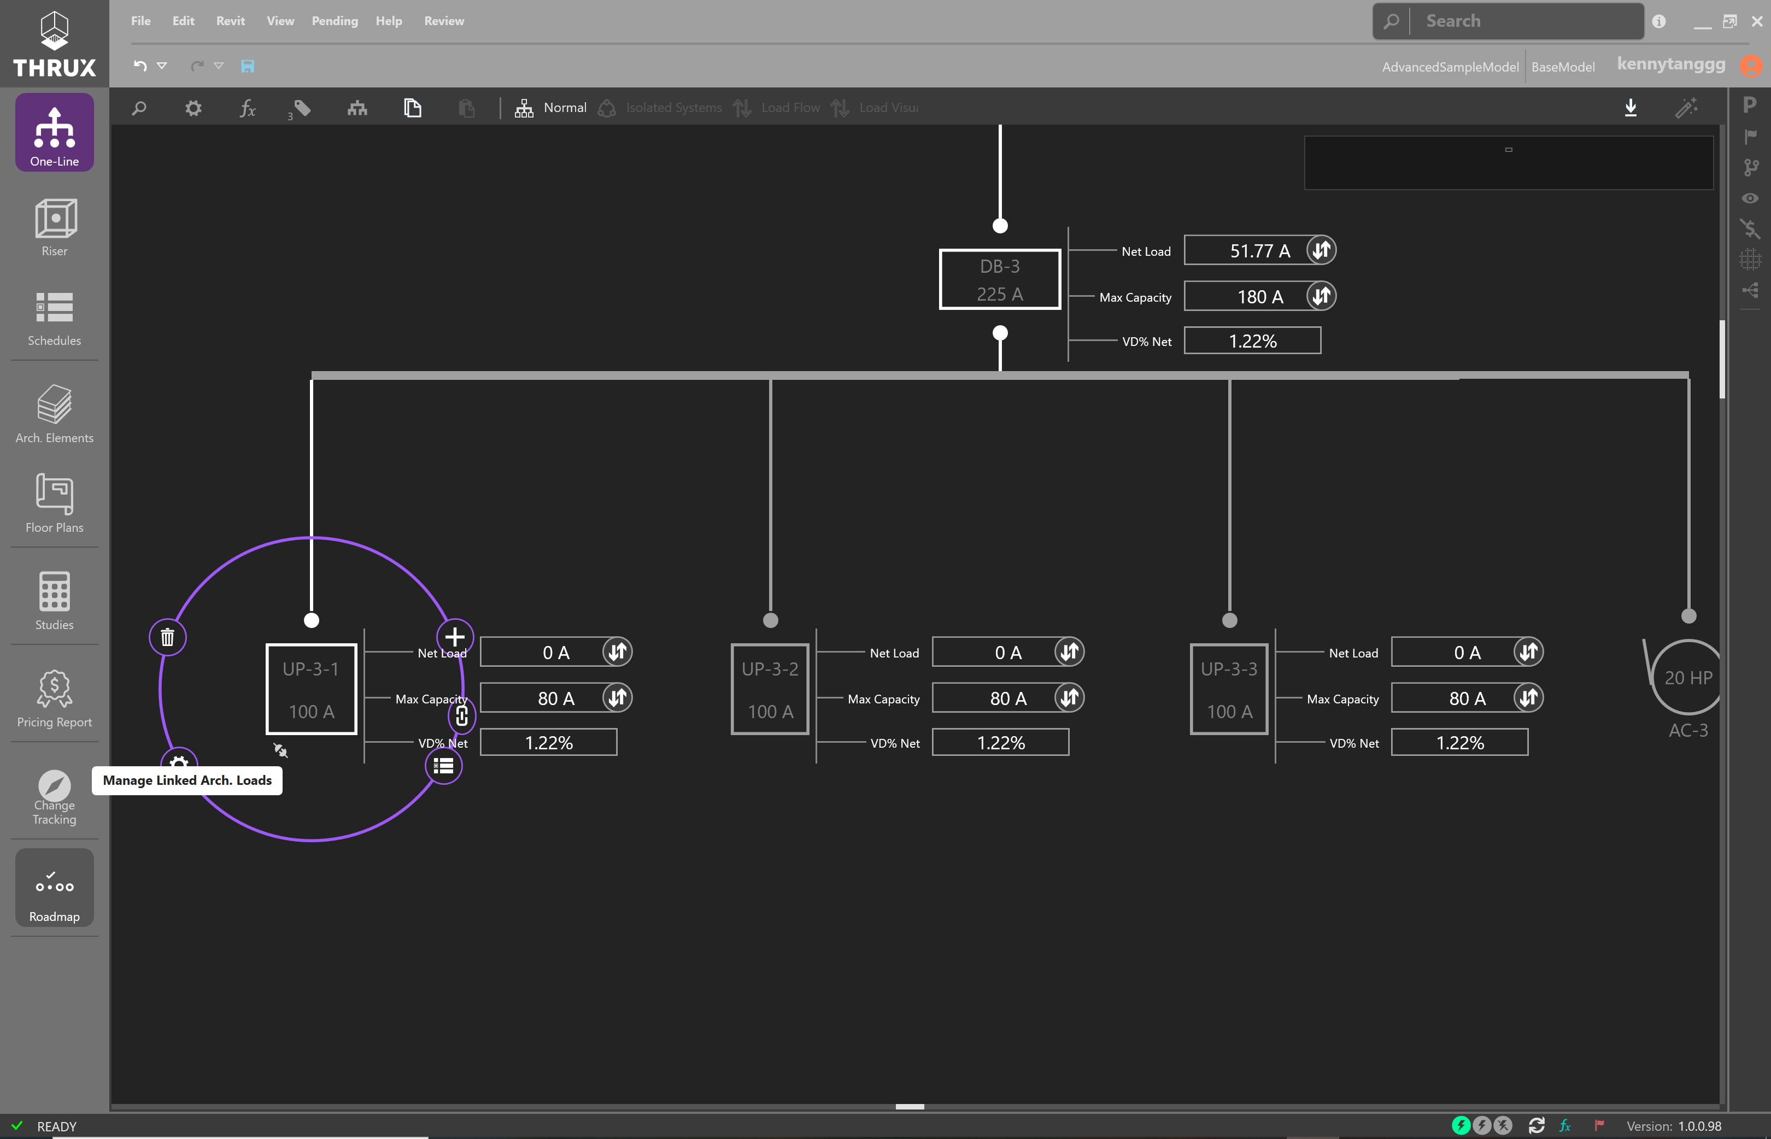Click the magic wand icon
Viewport: 1771px width, 1139px height.
(1686, 108)
